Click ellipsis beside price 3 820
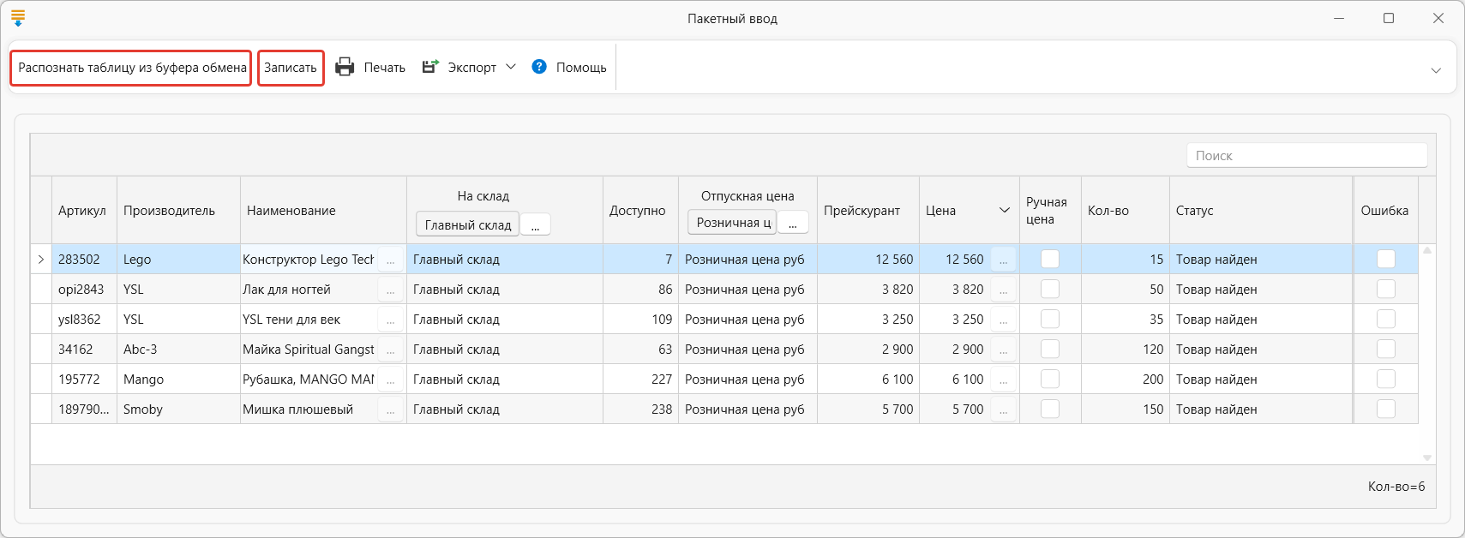1465x538 pixels. [x=1003, y=289]
